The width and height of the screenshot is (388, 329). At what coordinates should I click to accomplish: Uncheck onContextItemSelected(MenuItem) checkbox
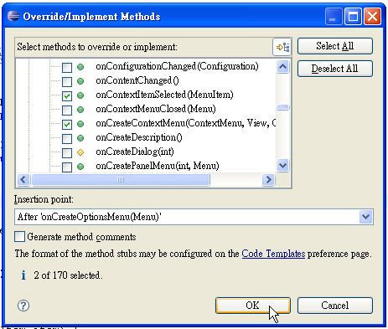coord(67,95)
